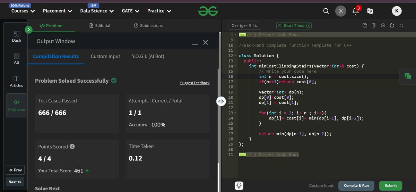Open Dash in the sidebar
This screenshot has height=192, width=416.
tap(16, 36)
